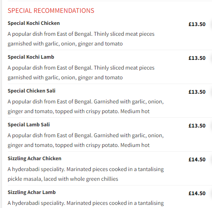The height and width of the screenshot is (208, 212).
Task: Click the pickle masala description of Sizzling Achar Chicken
Action: pyautogui.click(x=86, y=174)
